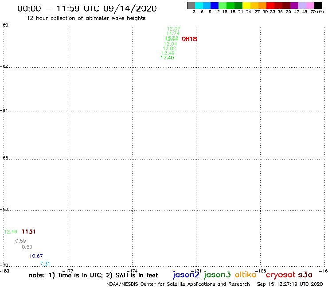Viewport: 328px width, 288px height.
Task: Pick the pink legend swatch
Action: [x=310, y=5]
